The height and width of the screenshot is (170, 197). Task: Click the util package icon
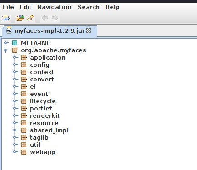coord(24,145)
